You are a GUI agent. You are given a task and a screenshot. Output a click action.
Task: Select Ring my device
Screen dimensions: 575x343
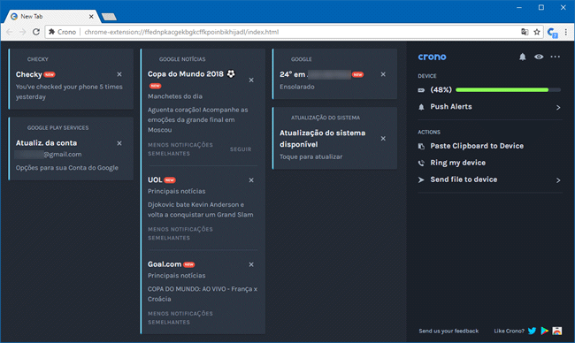[x=457, y=163]
